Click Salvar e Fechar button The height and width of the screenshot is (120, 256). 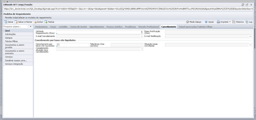pos(23,22)
